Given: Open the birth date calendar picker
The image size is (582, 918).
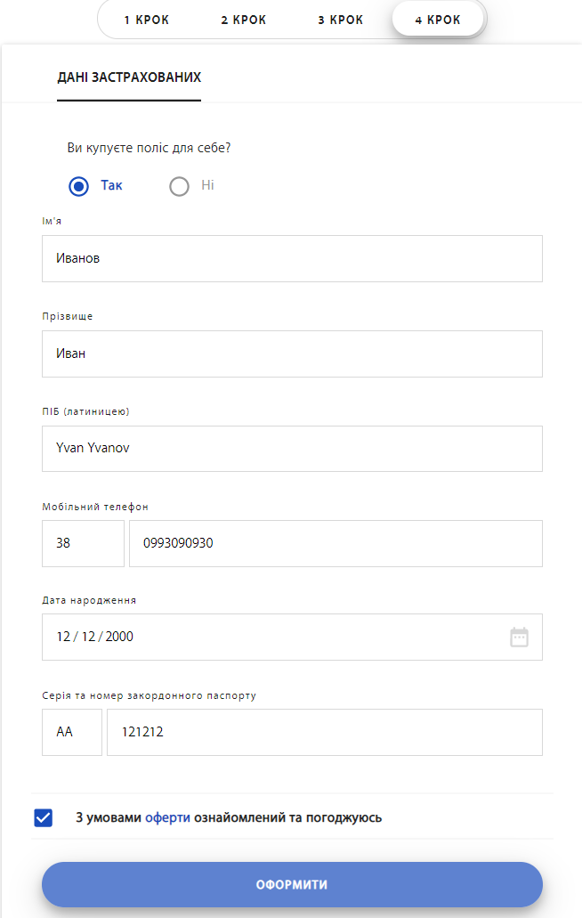Looking at the screenshot, I should point(519,637).
